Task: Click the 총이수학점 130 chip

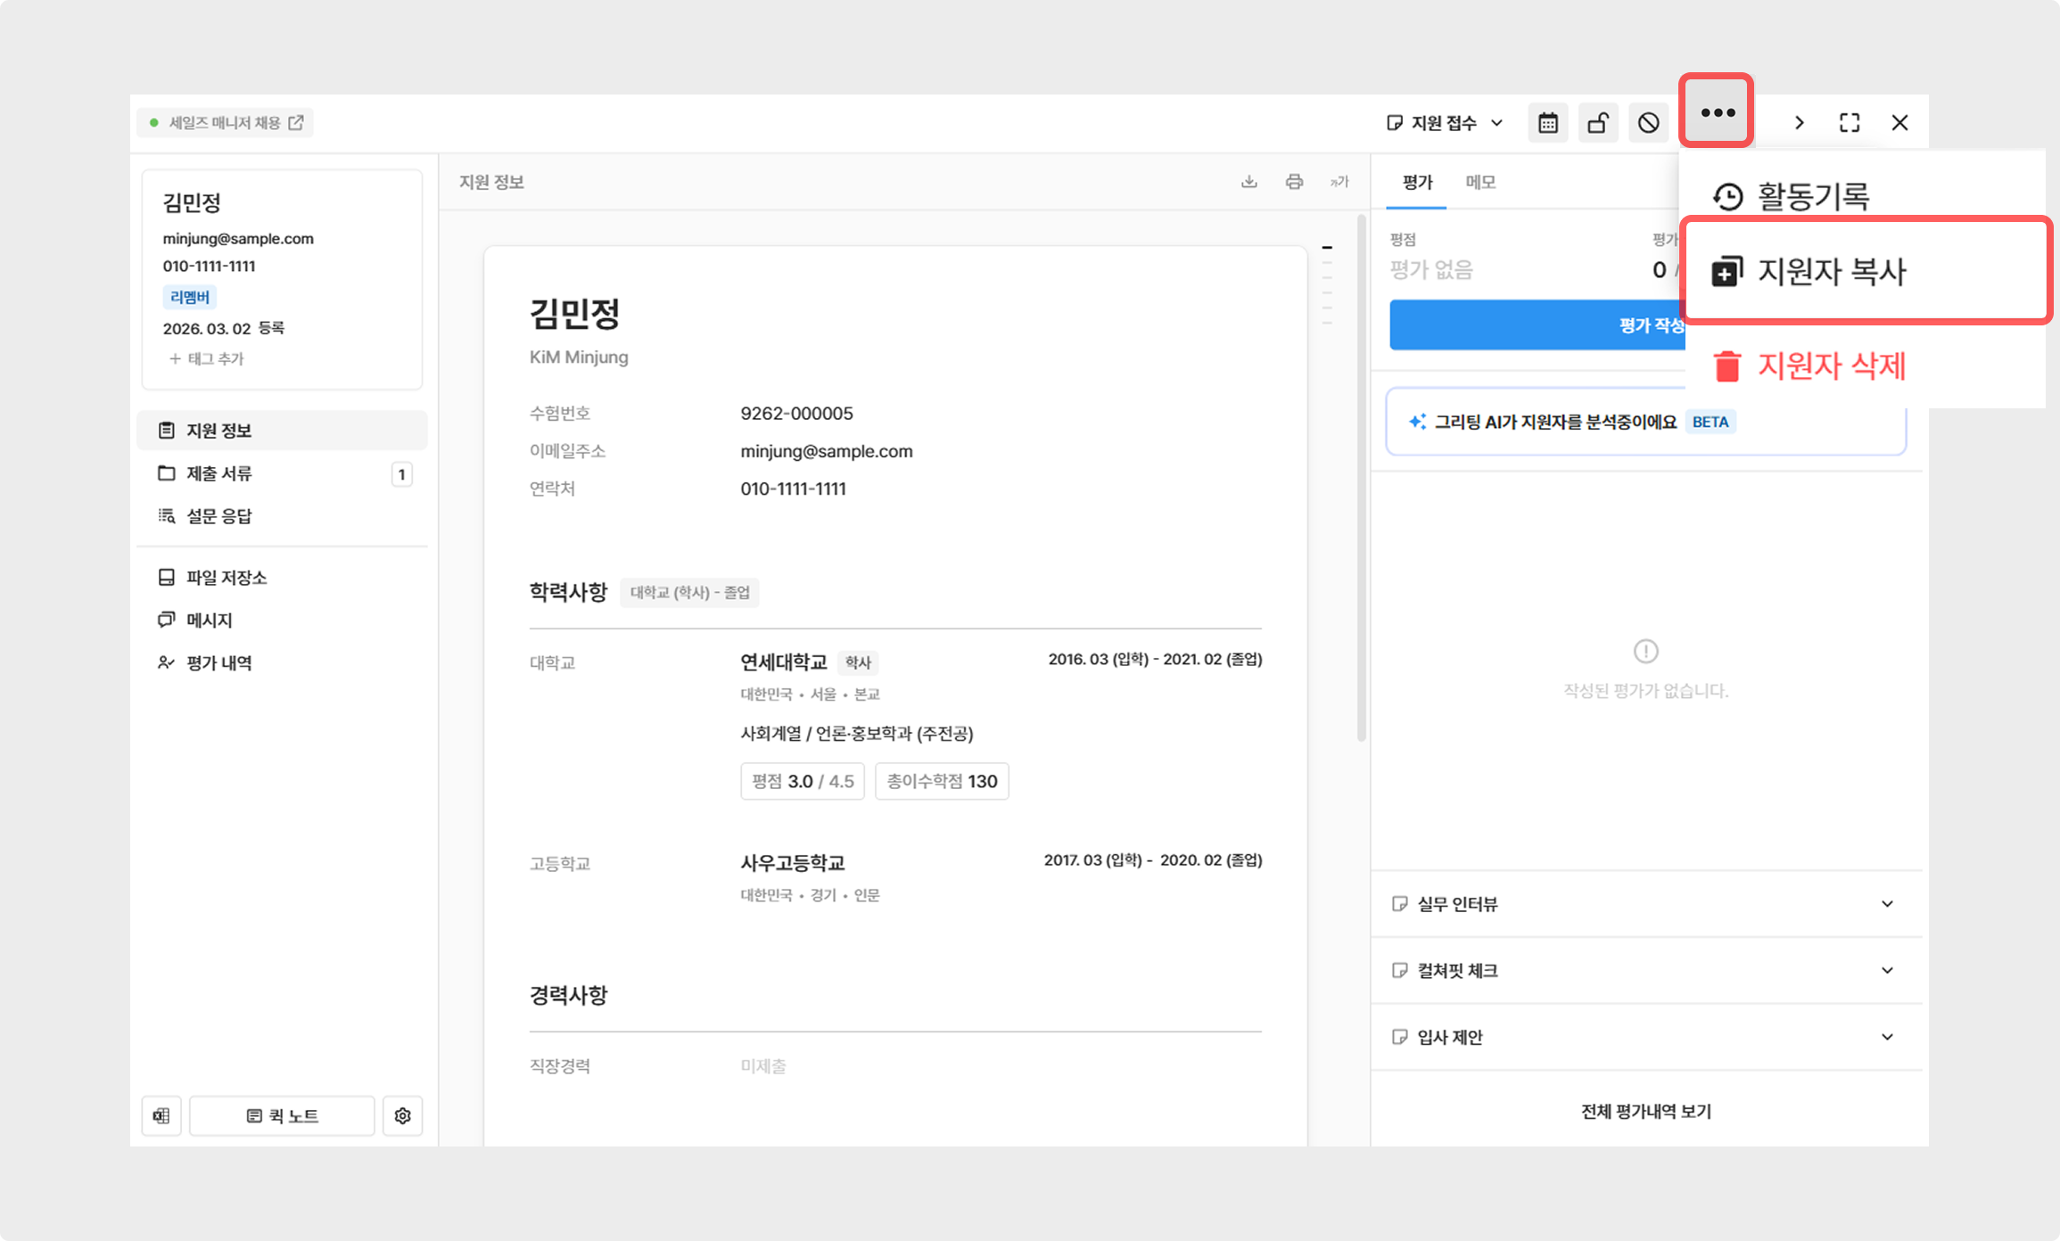Action: [942, 782]
